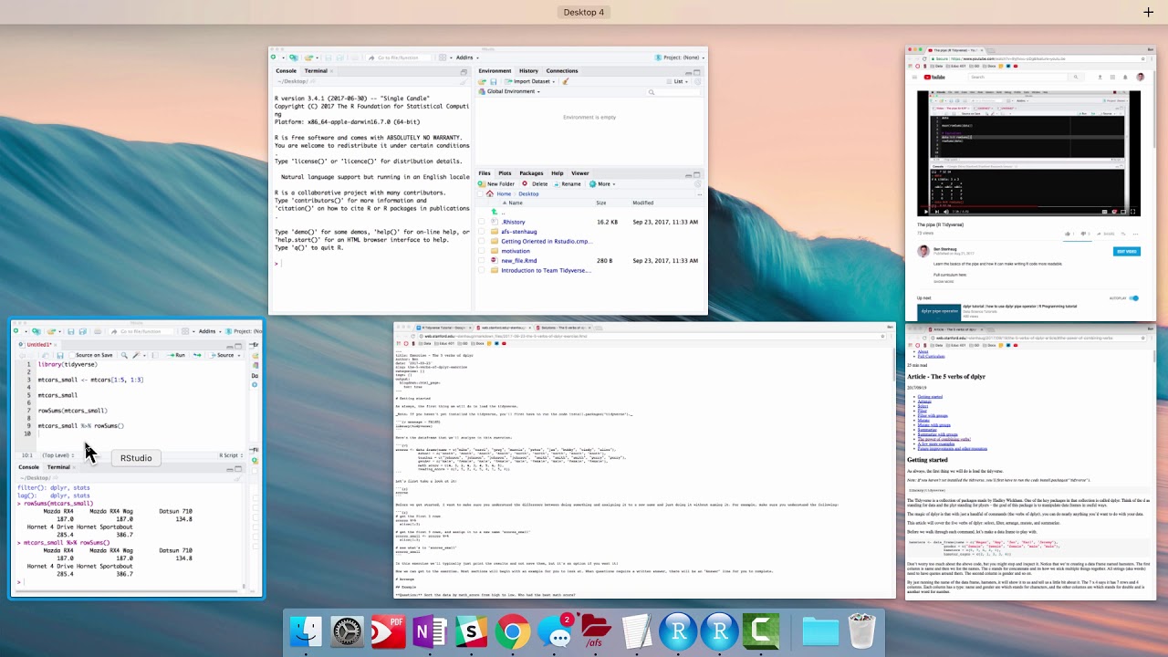Viewport: 1168px width, 657px height.
Task: Click the Desktop breadcrumb in Files pane
Action: pos(528,193)
